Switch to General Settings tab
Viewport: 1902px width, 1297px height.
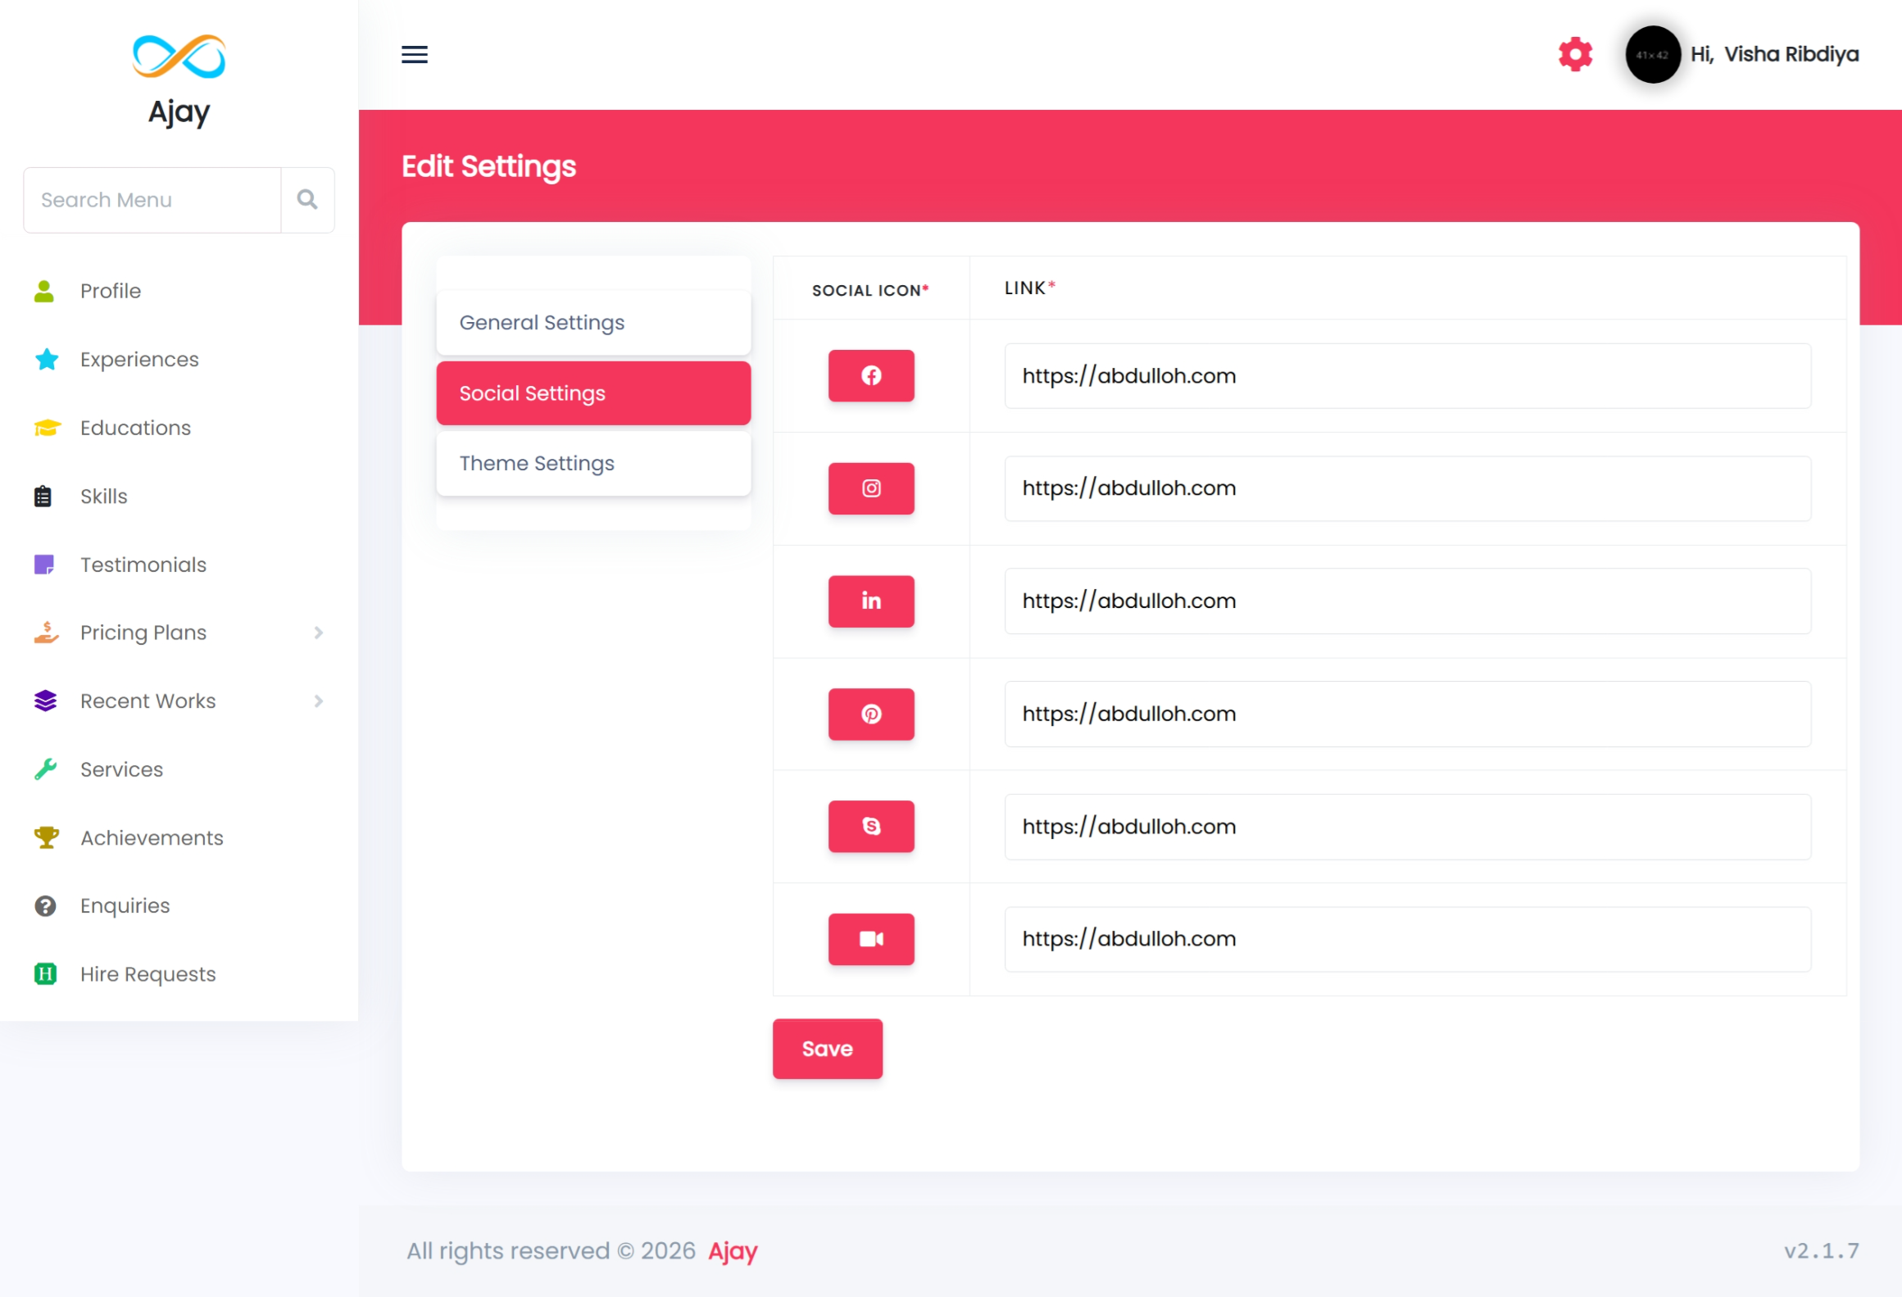coord(593,323)
